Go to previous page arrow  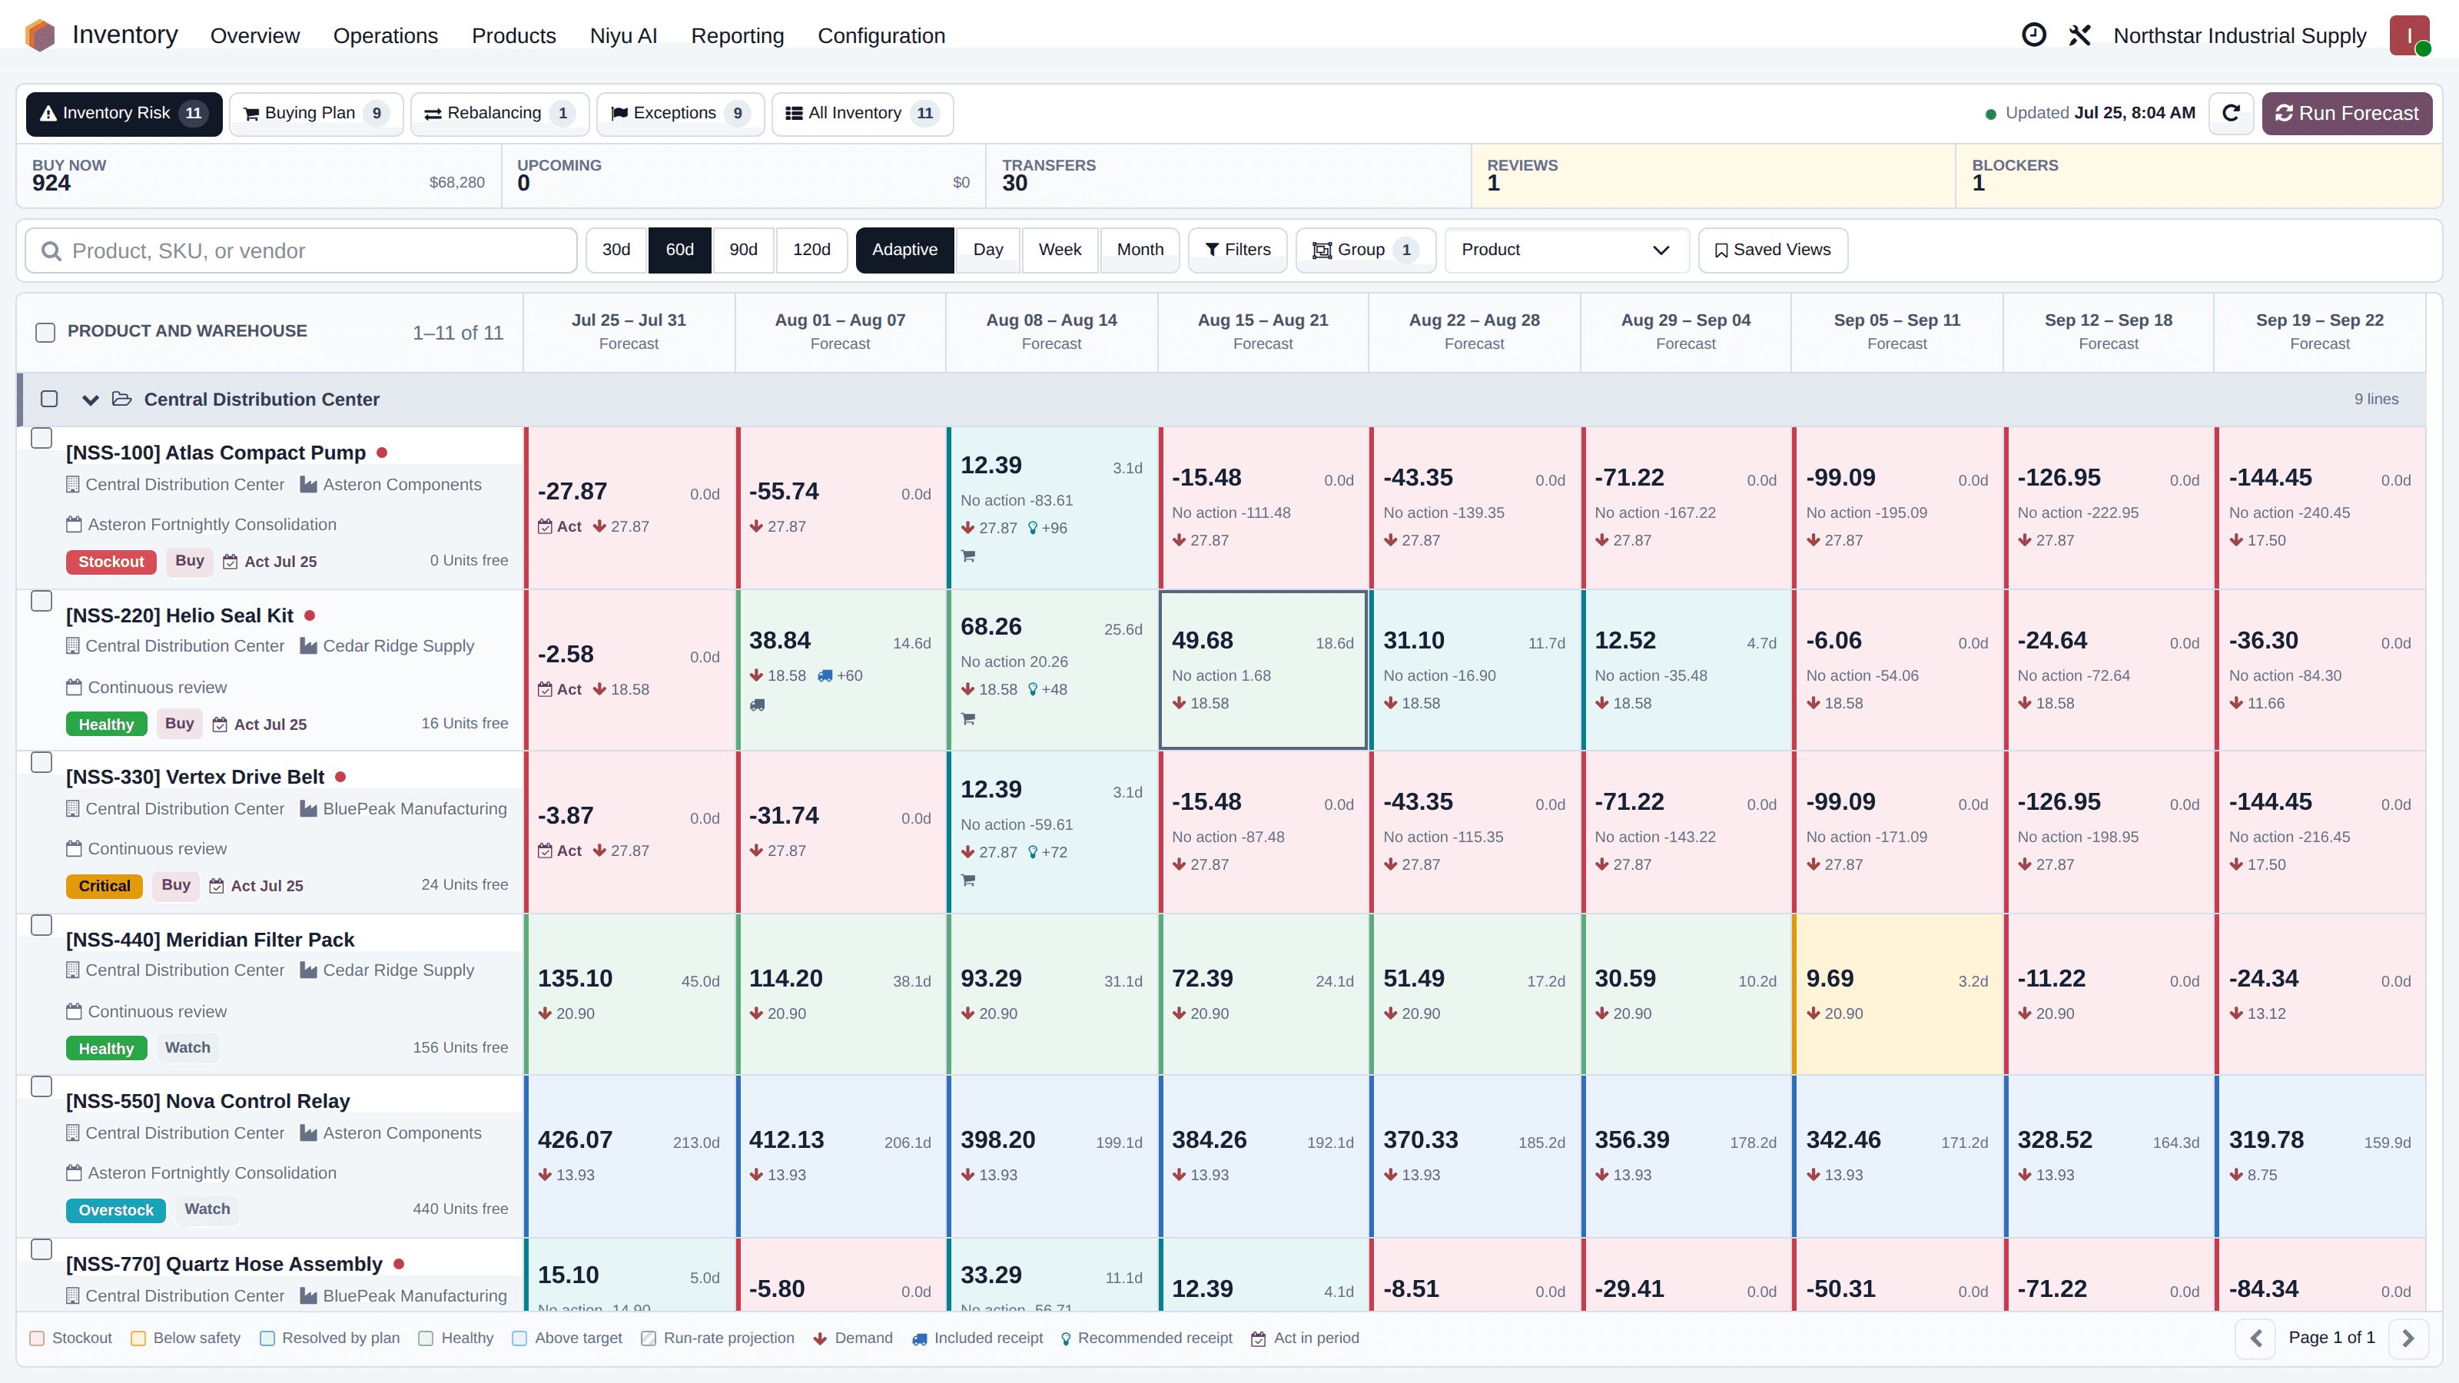[x=2255, y=1338]
